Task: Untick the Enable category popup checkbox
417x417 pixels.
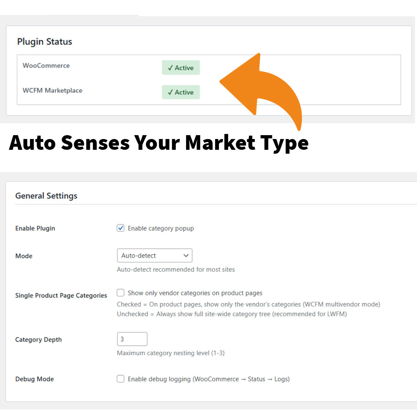Action: click(x=120, y=228)
